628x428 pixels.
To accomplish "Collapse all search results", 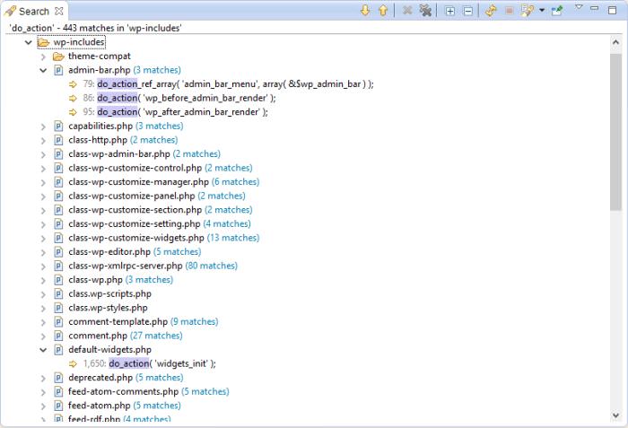I will pyautogui.click(x=467, y=11).
